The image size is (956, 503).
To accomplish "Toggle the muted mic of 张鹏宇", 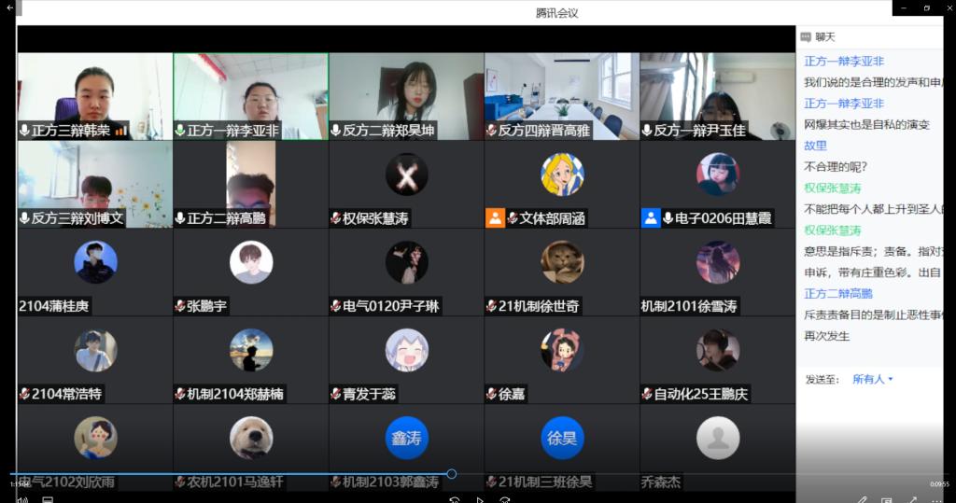I will point(180,306).
